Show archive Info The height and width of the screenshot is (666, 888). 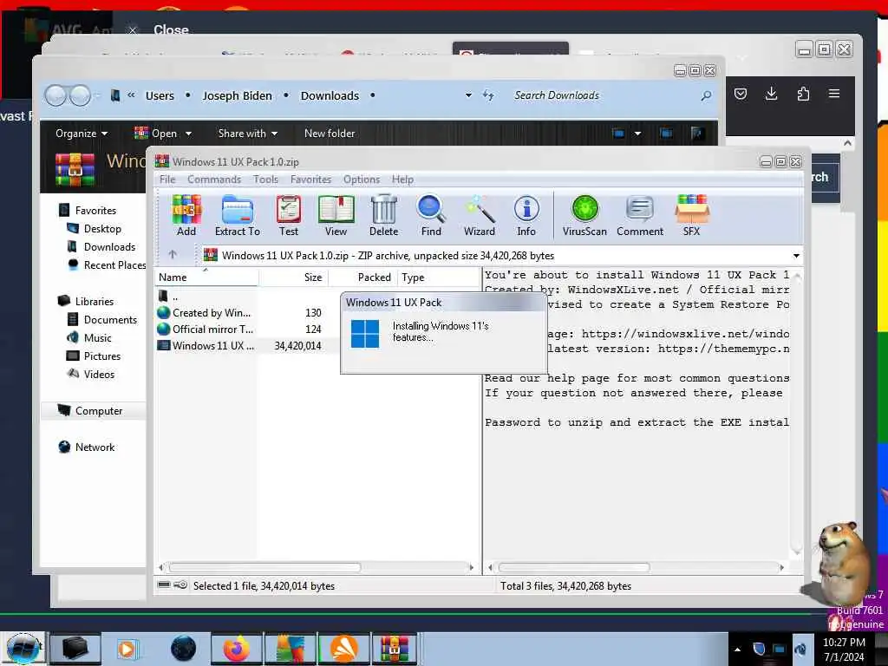click(526, 215)
